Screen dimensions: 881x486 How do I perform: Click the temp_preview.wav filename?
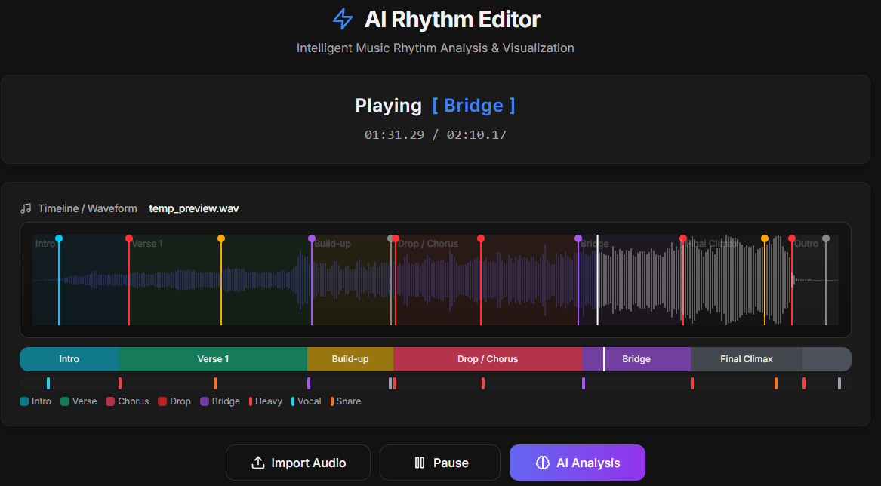pyautogui.click(x=193, y=208)
